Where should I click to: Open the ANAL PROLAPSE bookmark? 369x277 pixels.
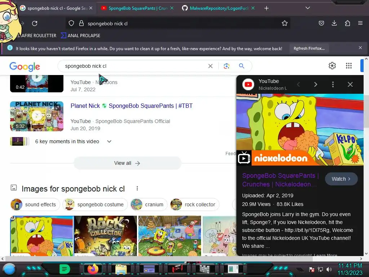[80, 36]
